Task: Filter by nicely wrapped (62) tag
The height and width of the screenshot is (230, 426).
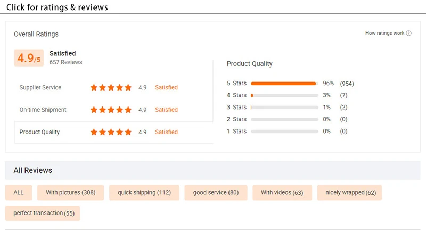Action: [x=349, y=193]
